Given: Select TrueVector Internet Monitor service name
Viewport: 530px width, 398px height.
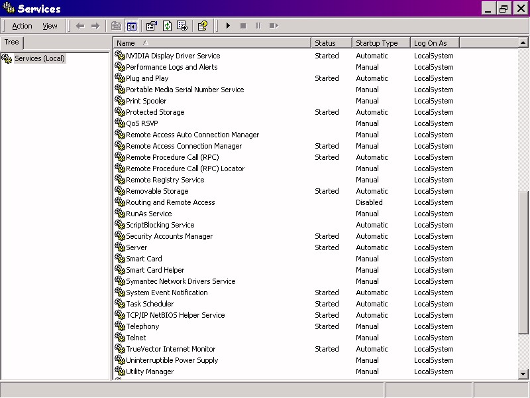Looking at the screenshot, I should click(x=170, y=349).
